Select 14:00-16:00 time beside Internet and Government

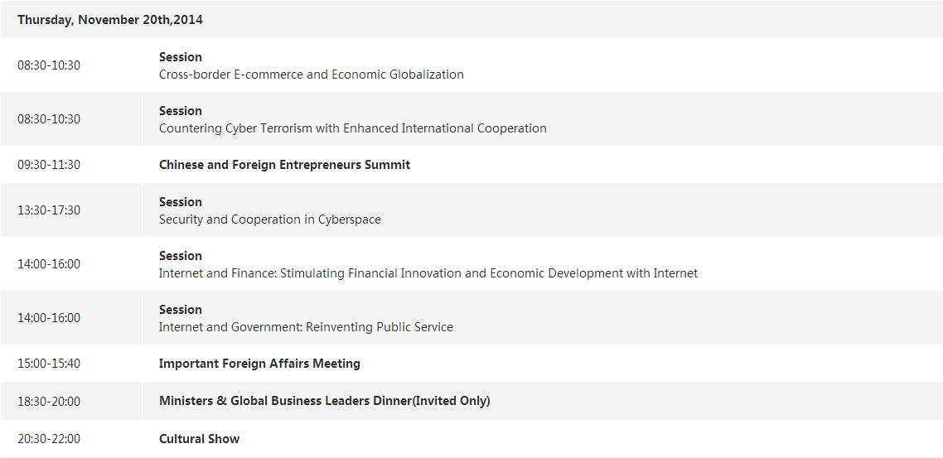tap(49, 318)
